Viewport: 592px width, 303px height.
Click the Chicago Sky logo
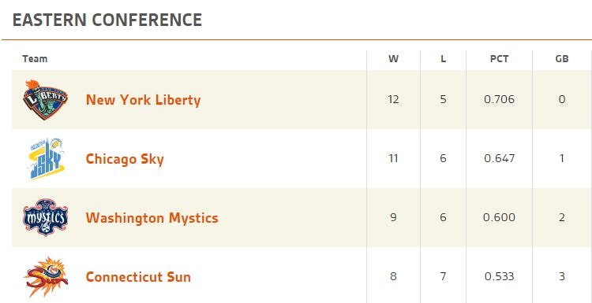47,158
